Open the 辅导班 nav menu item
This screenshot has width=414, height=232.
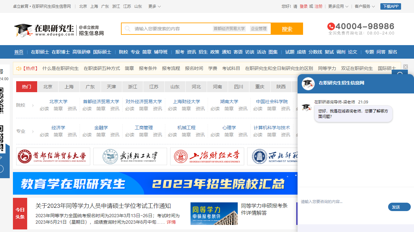(x=161, y=52)
